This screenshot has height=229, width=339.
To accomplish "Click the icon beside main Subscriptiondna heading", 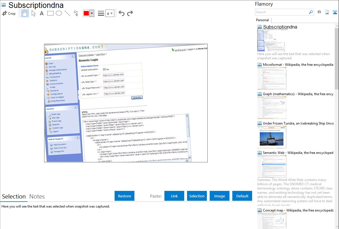I will (x=3, y=5).
